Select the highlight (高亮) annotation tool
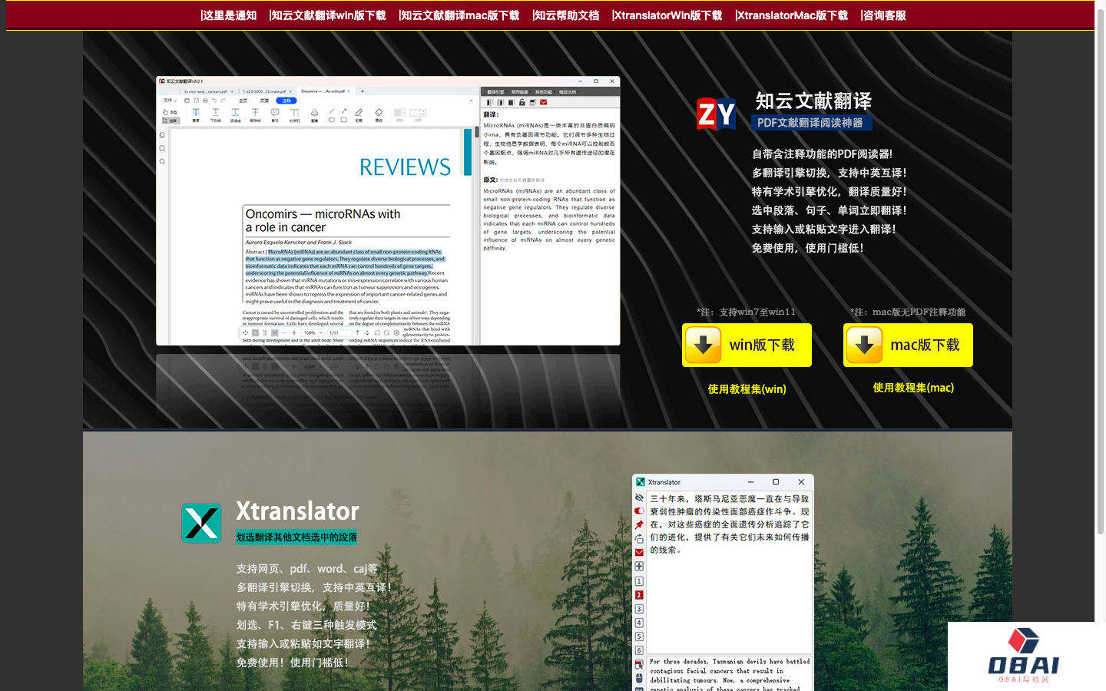The height and width of the screenshot is (691, 1106). 196,115
